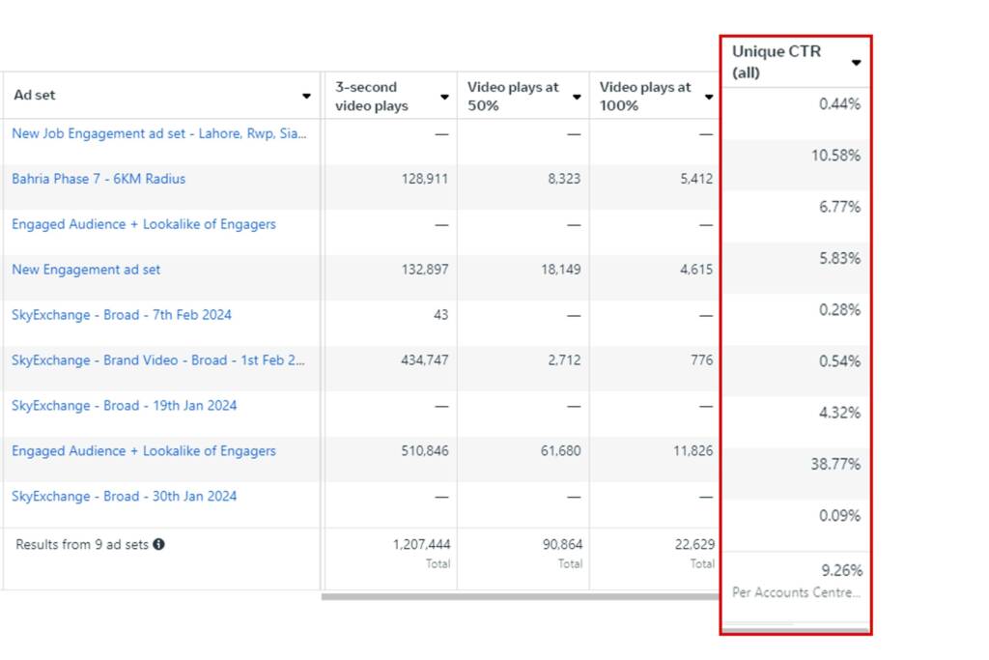Open the Video plays at 50% column dropdown
989x660 pixels.
click(x=577, y=97)
